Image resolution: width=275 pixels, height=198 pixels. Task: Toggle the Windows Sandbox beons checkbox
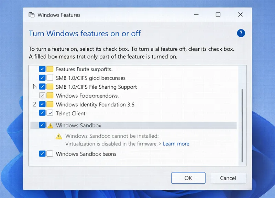pyautogui.click(x=42, y=154)
